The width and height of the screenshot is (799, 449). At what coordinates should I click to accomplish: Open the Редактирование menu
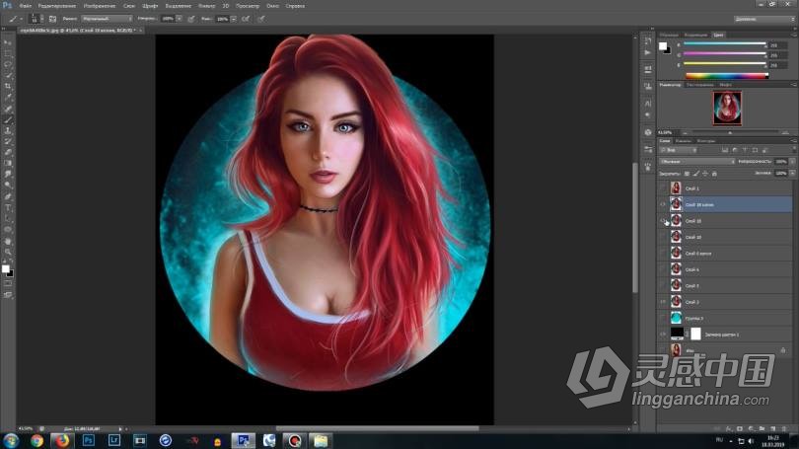point(57,6)
